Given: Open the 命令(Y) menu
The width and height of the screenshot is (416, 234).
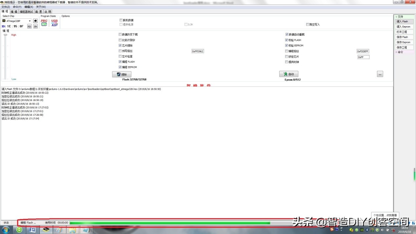Looking at the screenshot, I should 16,7.
